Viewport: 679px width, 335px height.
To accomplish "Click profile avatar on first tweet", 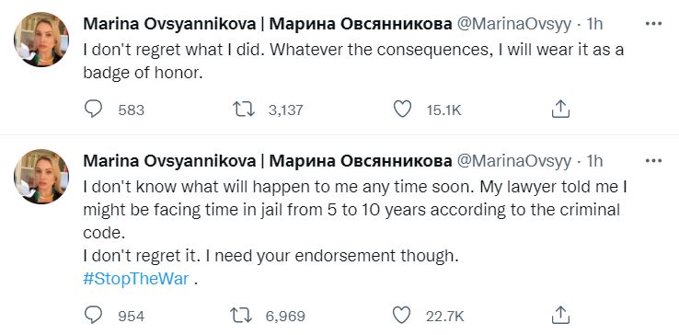I will point(41,40).
